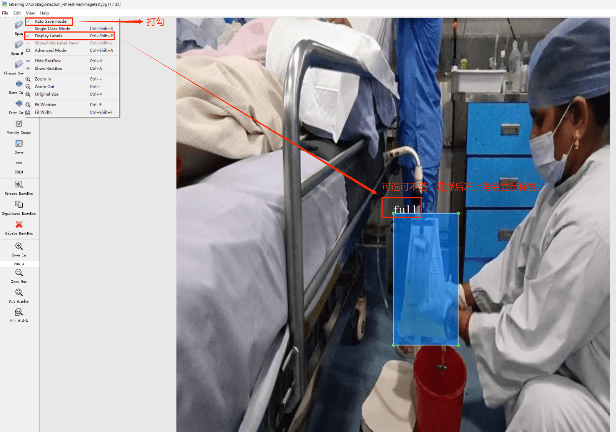Click the Change Save Dir icon
The width and height of the screenshot is (616, 432).
(x=19, y=64)
